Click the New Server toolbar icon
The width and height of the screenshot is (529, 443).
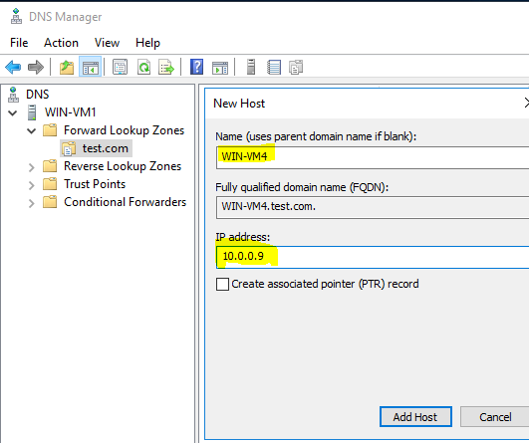tap(251, 67)
